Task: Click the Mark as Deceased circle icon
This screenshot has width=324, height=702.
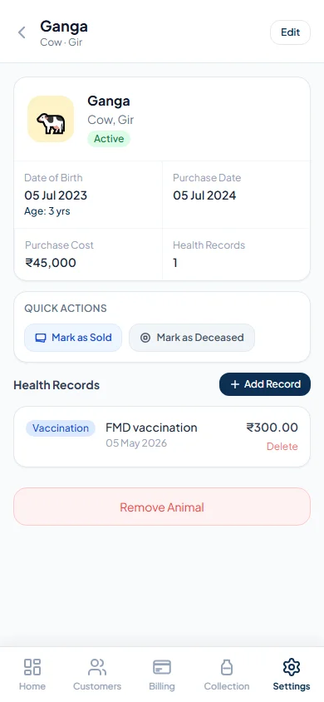Action: [145, 338]
